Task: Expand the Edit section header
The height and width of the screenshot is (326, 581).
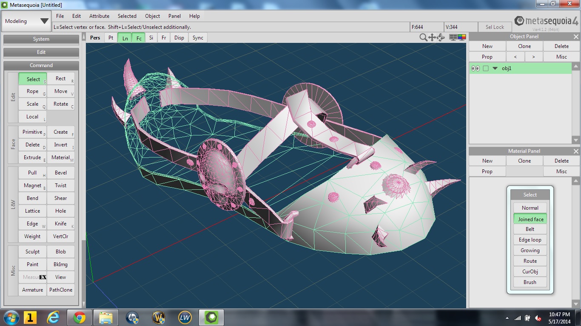Action: click(x=41, y=52)
